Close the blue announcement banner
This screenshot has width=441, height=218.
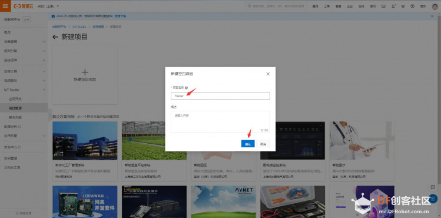[x=432, y=16]
